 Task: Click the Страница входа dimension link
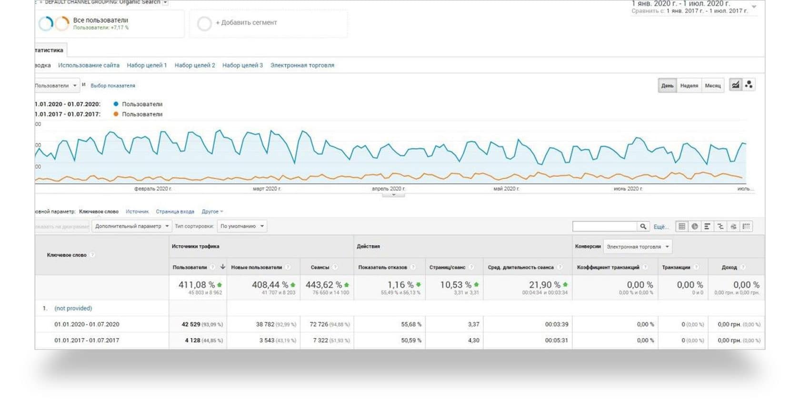coord(175,212)
